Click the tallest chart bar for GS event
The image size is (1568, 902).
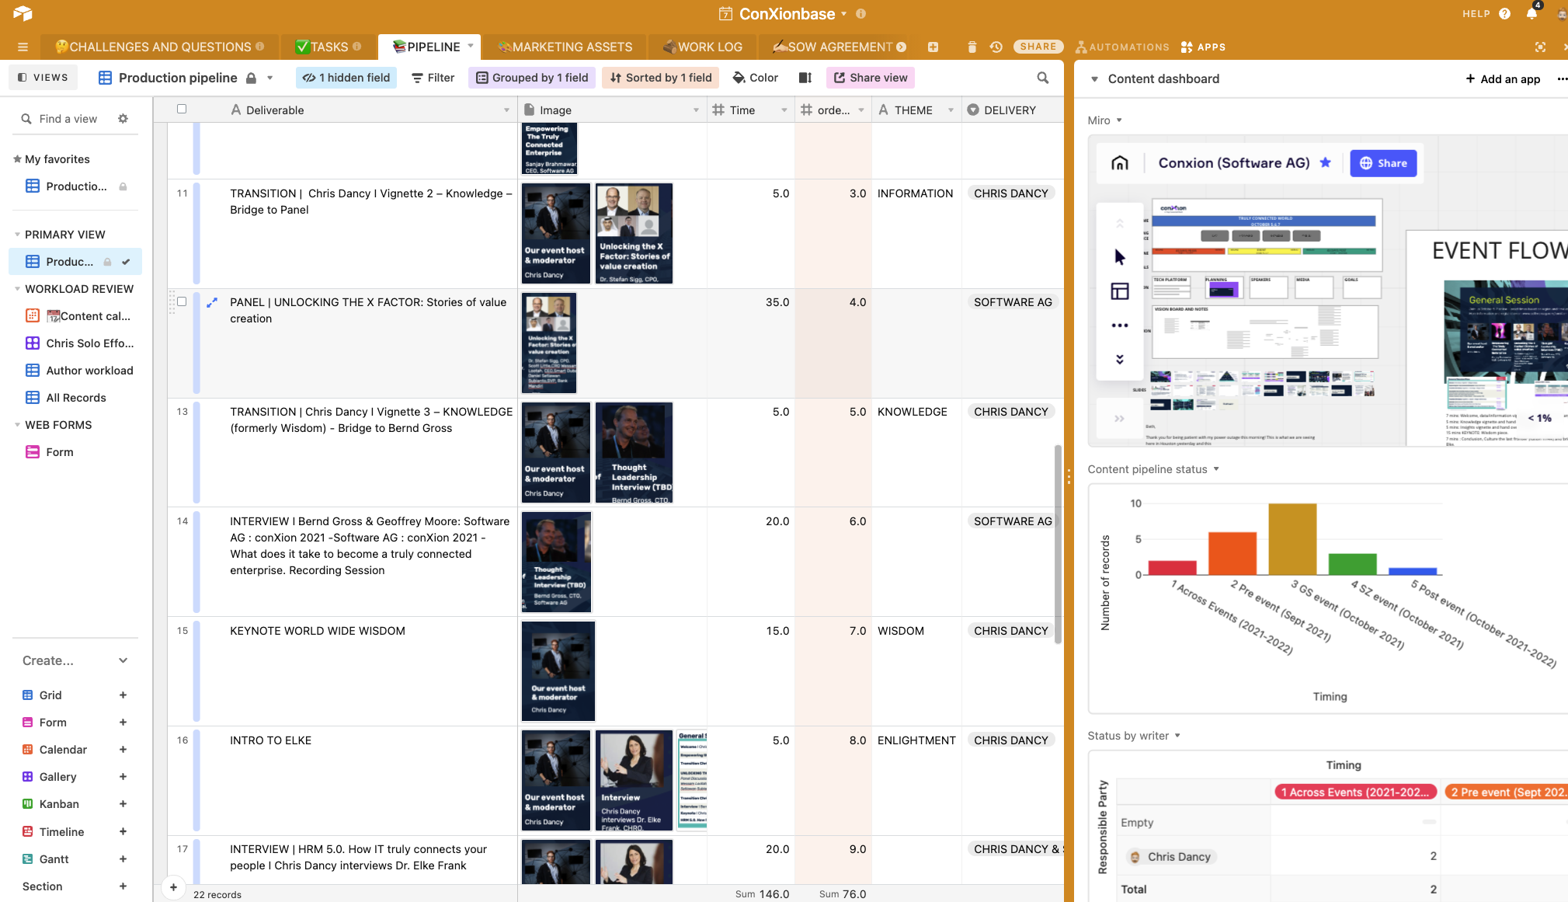click(1292, 539)
